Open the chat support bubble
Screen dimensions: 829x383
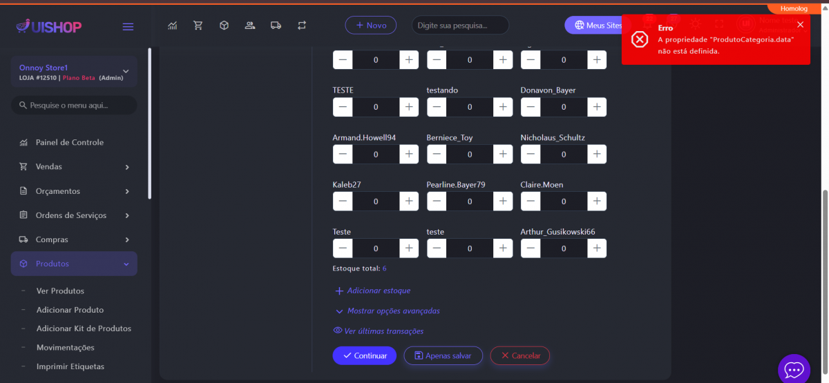(x=794, y=370)
